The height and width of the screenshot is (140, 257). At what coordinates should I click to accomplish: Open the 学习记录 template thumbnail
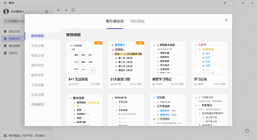click(x=210, y=58)
